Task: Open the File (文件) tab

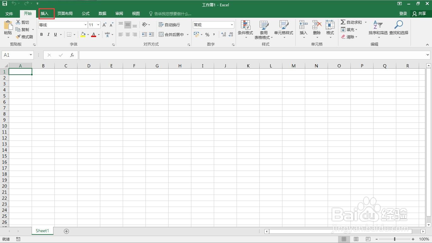Action: tap(9, 14)
